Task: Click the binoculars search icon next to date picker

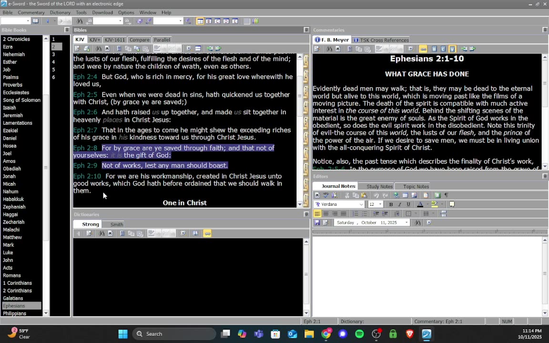Action: tap(417, 222)
